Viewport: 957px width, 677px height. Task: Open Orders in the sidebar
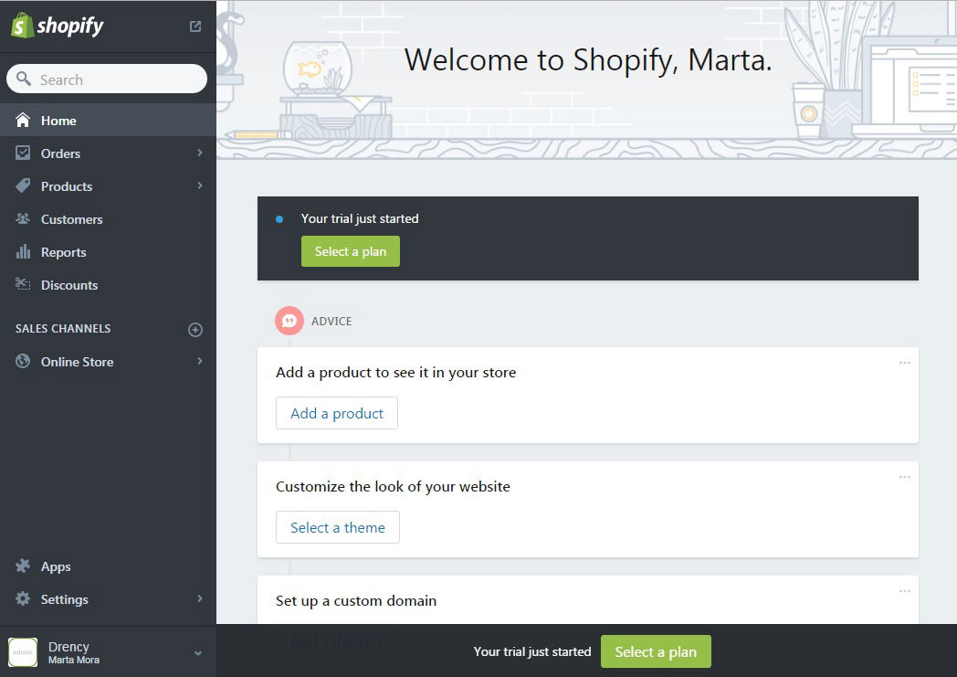coord(108,153)
